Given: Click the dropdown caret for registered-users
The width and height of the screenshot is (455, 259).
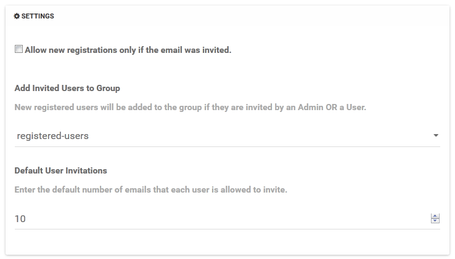Looking at the screenshot, I should click(436, 135).
